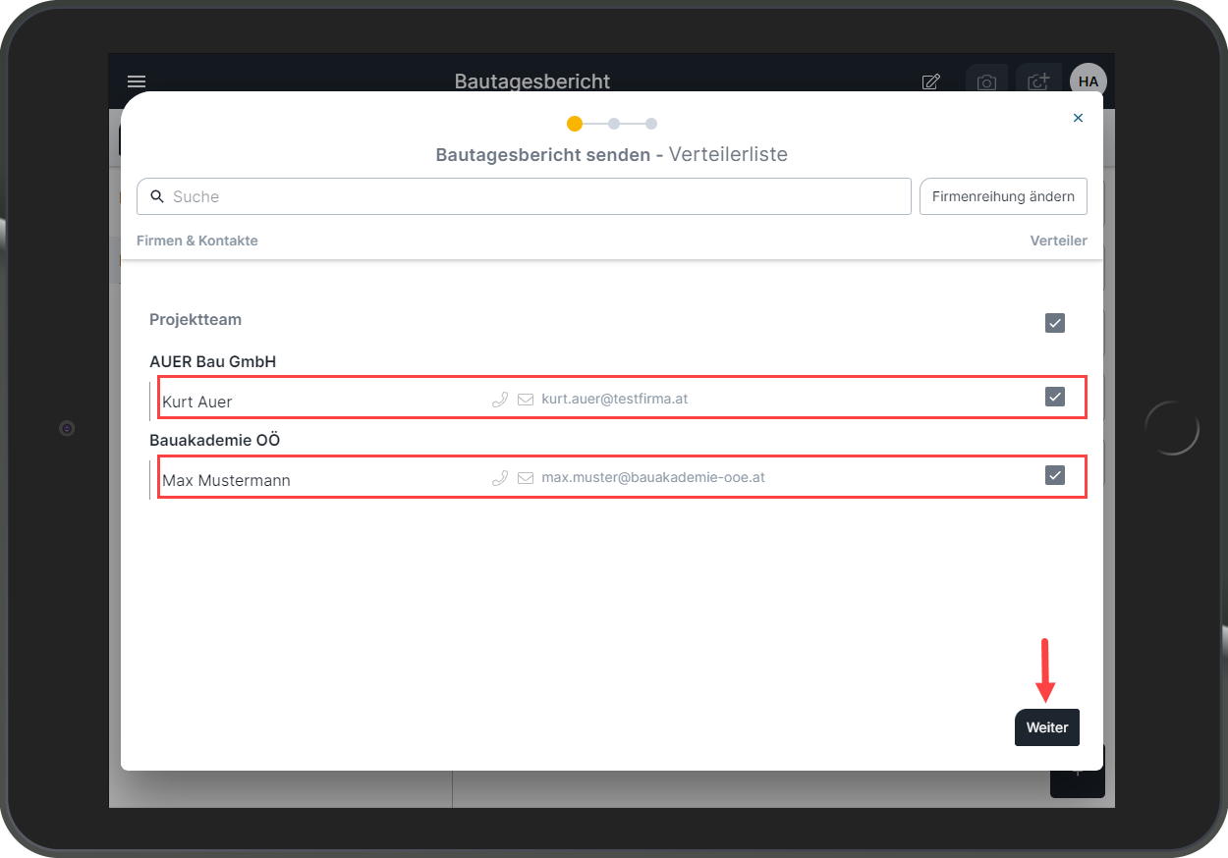Click phone icon for Kurt Auer
The height and width of the screenshot is (858, 1228).
tap(500, 400)
